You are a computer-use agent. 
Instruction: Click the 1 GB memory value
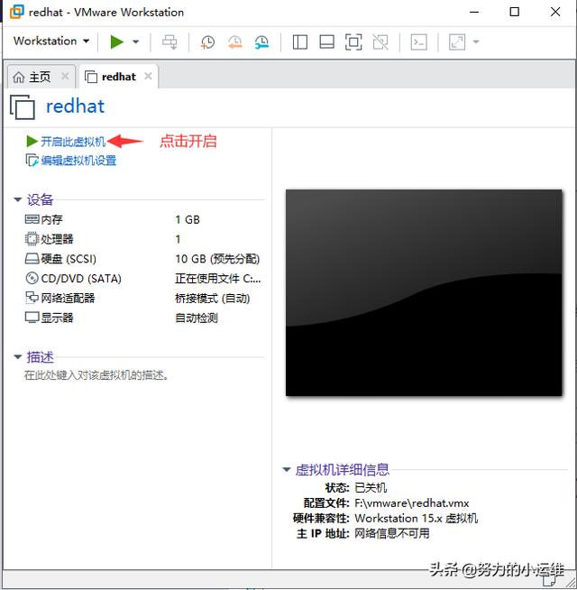[188, 219]
